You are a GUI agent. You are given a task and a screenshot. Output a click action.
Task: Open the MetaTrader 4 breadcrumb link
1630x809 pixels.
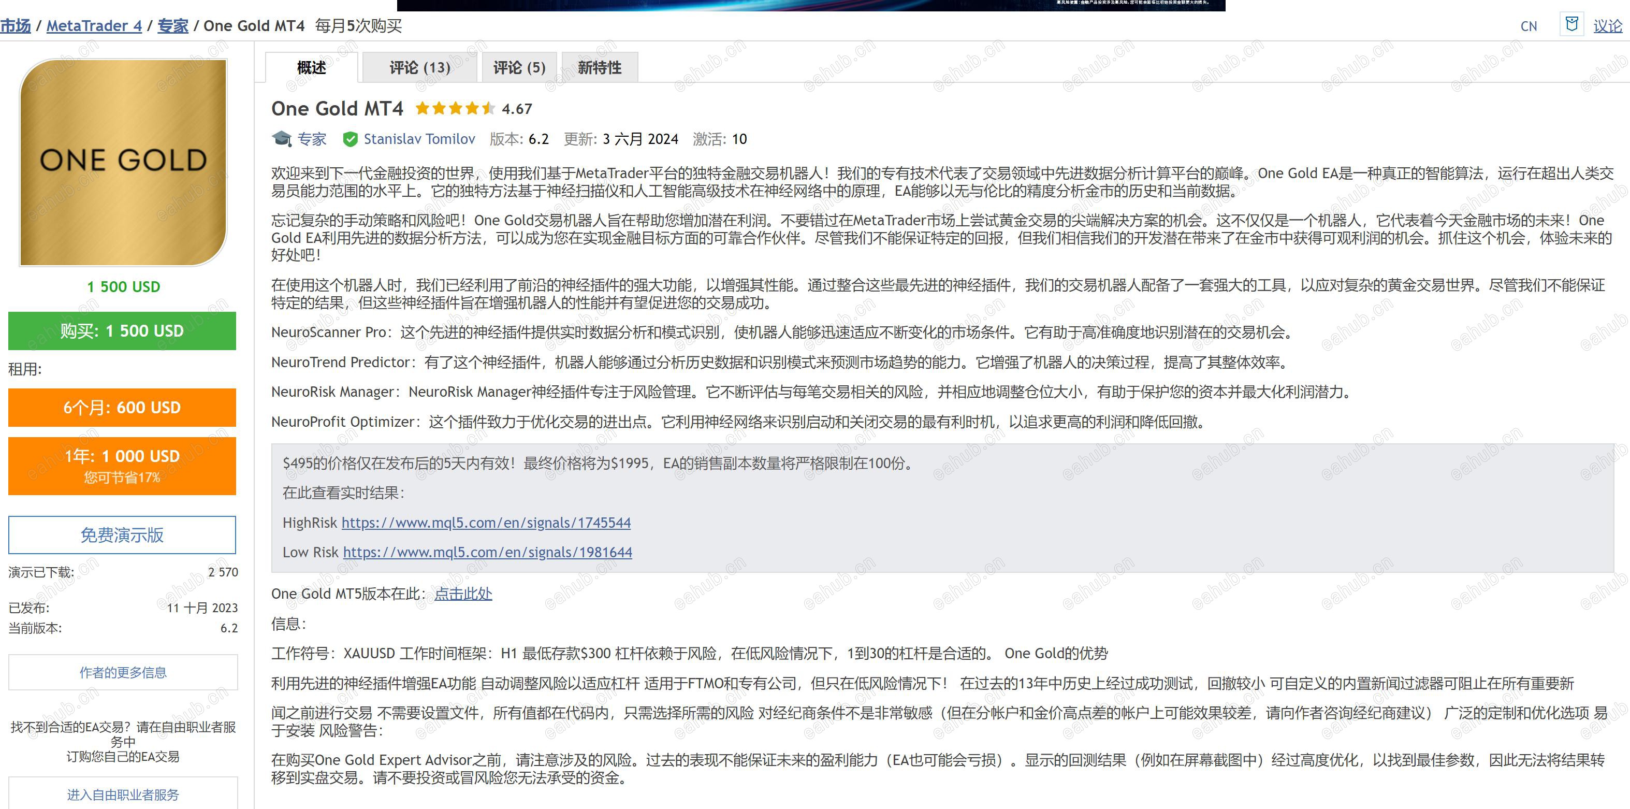(94, 26)
